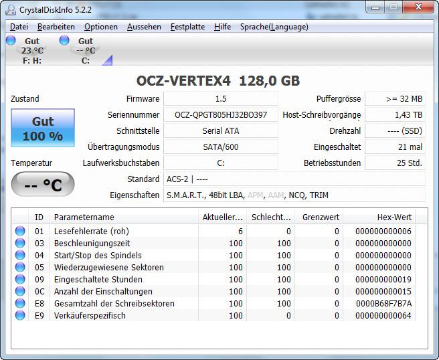
Task: Open the Optionen menu
Action: click(101, 27)
